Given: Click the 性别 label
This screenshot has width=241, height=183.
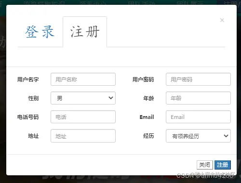Looking at the screenshot, I should 33,98.
